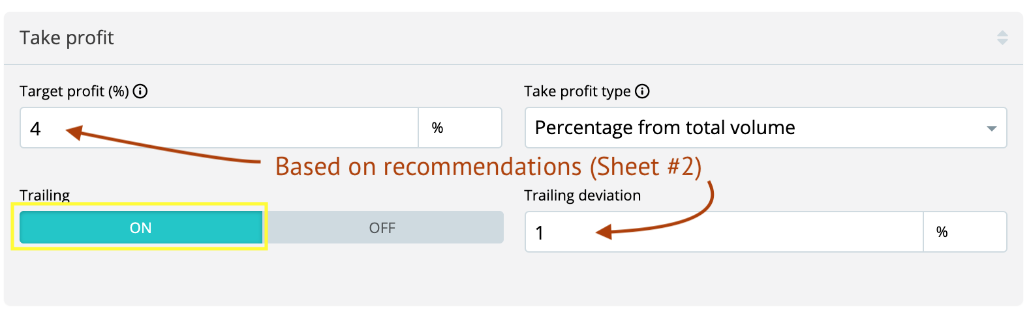
Task: Turn Trailing ON
Action: pos(140,227)
